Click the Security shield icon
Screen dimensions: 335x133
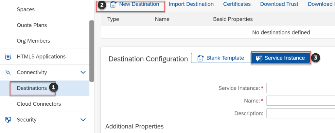[8, 120]
